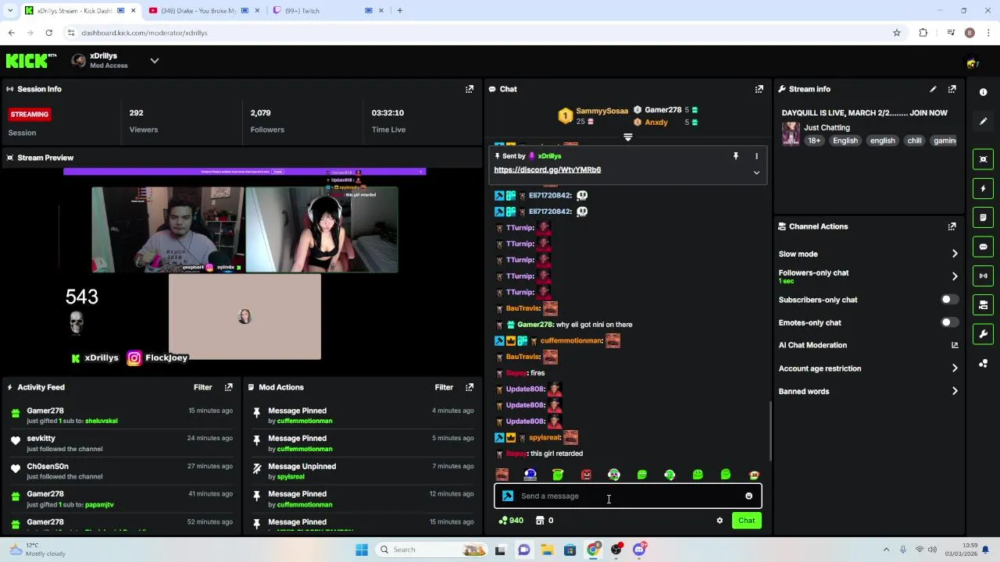Screen dimensions: 1000x562
Task: Open pinned message three-dot menu
Action: [x=756, y=156]
